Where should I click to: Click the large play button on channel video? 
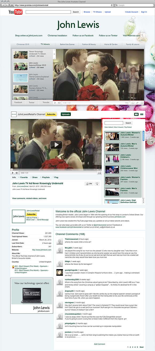56,145
